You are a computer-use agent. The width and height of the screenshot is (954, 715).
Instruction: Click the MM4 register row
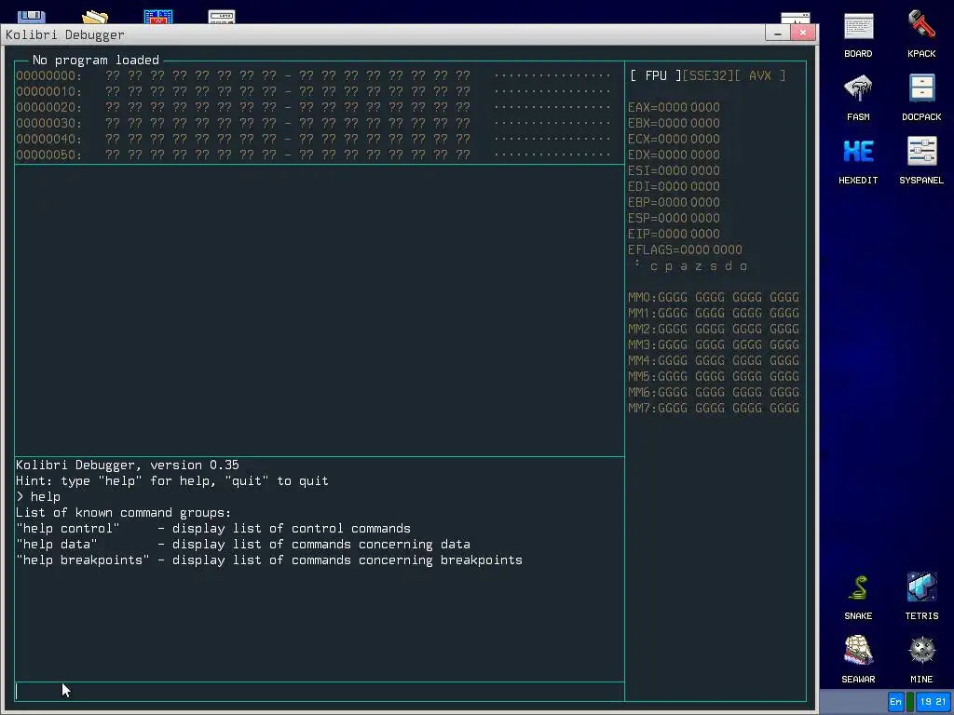(x=714, y=360)
